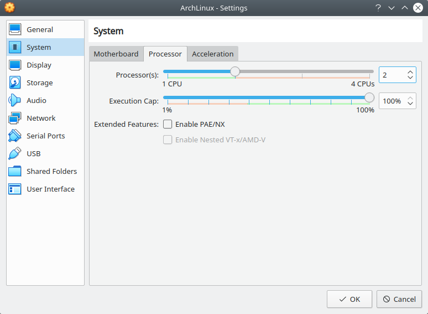This screenshot has height=314, width=428.
Task: Click the Execution Cap slider handle
Action: point(369,97)
